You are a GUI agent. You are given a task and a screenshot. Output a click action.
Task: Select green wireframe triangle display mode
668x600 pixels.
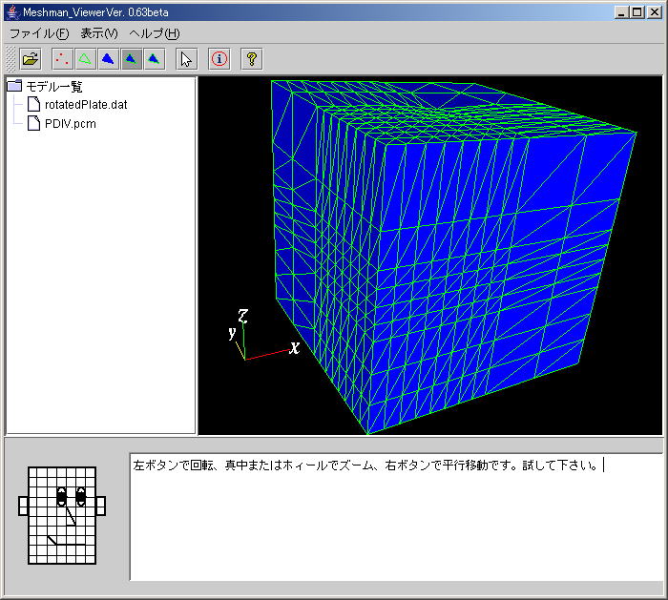[85, 59]
